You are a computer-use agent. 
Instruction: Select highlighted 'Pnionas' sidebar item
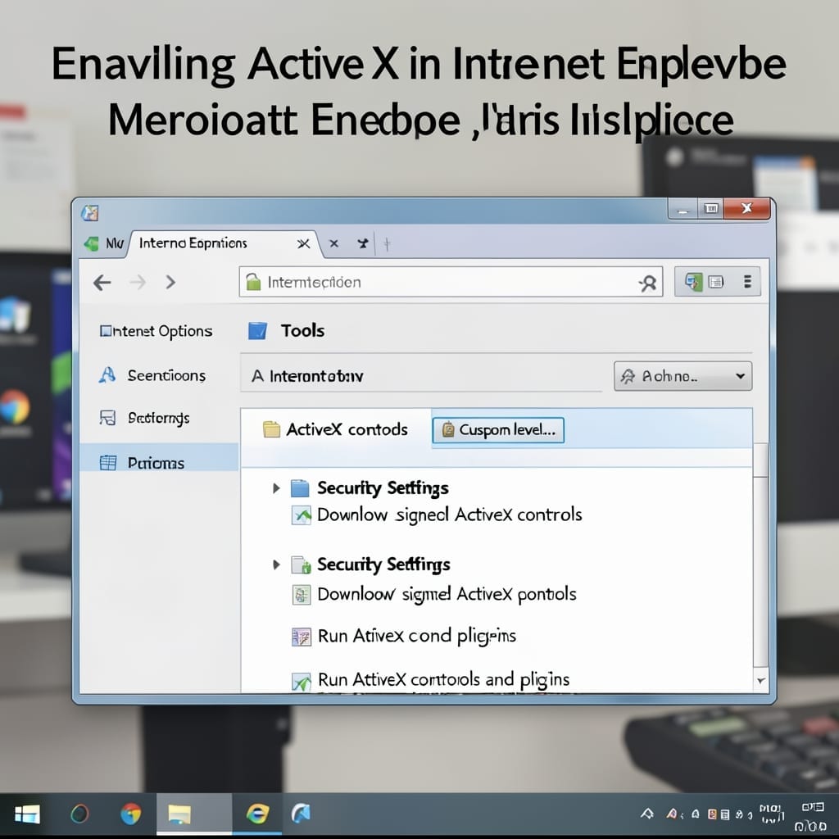159,457
